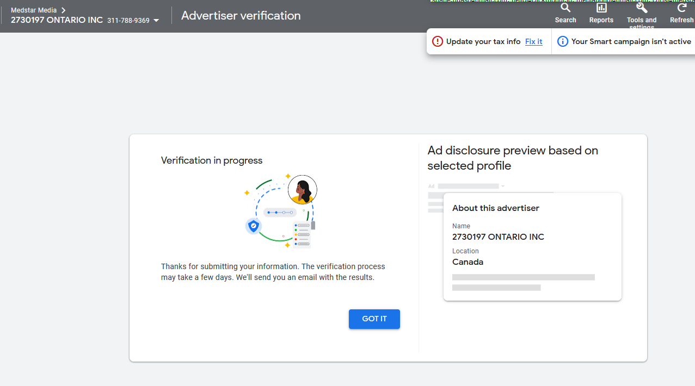Open the Search tool in header
The image size is (695, 386).
pos(565,13)
